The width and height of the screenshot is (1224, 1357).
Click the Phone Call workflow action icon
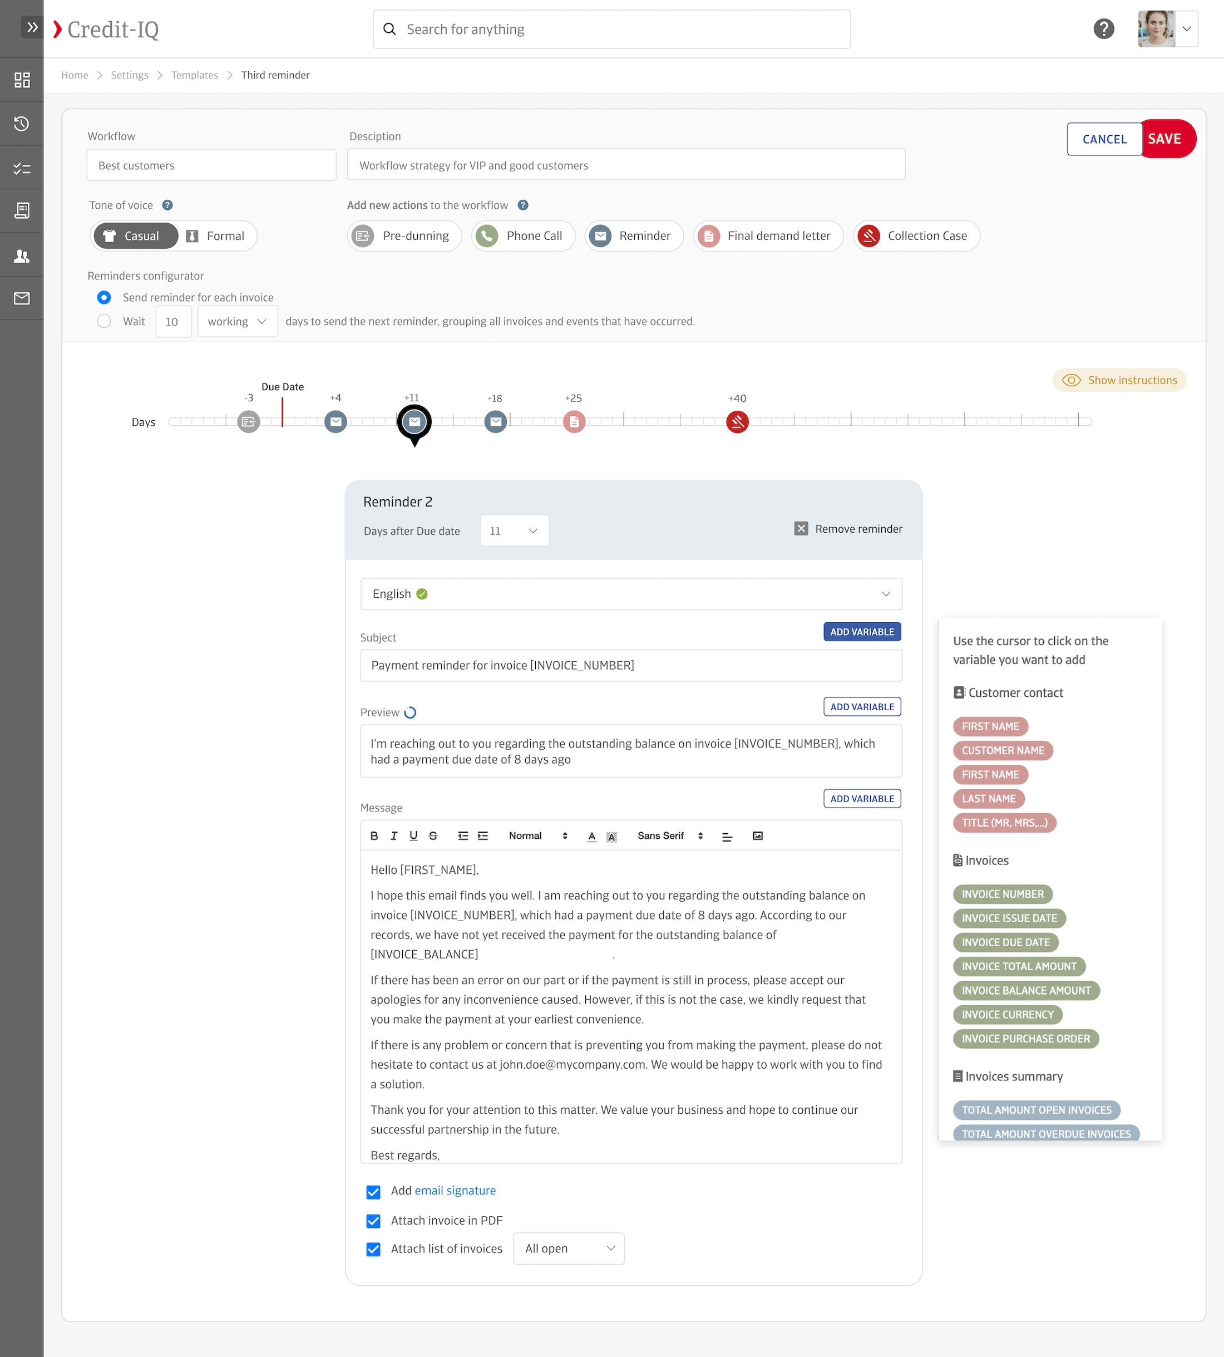tap(489, 235)
